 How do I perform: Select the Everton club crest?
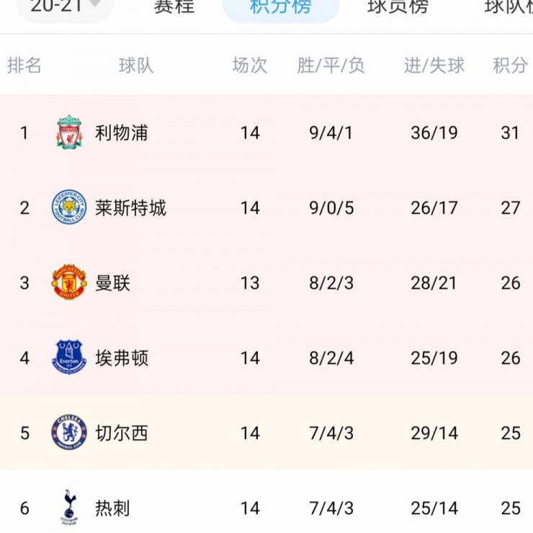(x=69, y=357)
